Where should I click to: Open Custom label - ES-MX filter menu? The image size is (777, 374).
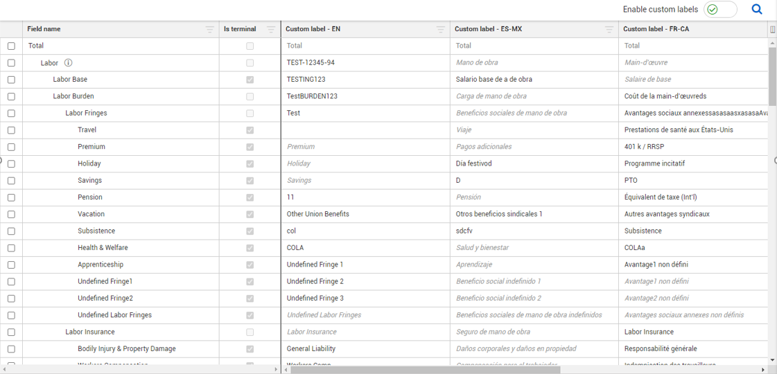click(609, 29)
